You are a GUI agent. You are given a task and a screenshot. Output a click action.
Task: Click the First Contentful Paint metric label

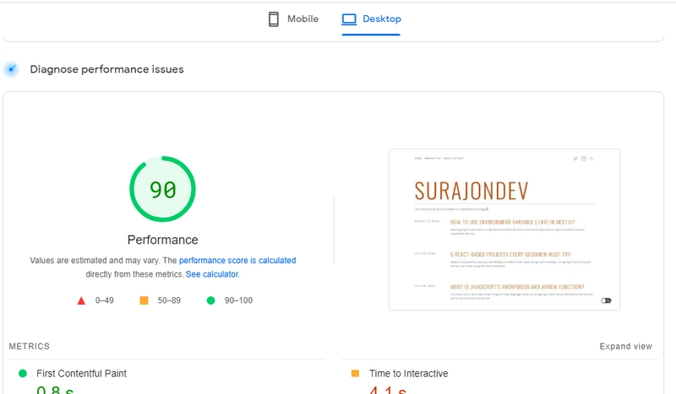coord(81,373)
